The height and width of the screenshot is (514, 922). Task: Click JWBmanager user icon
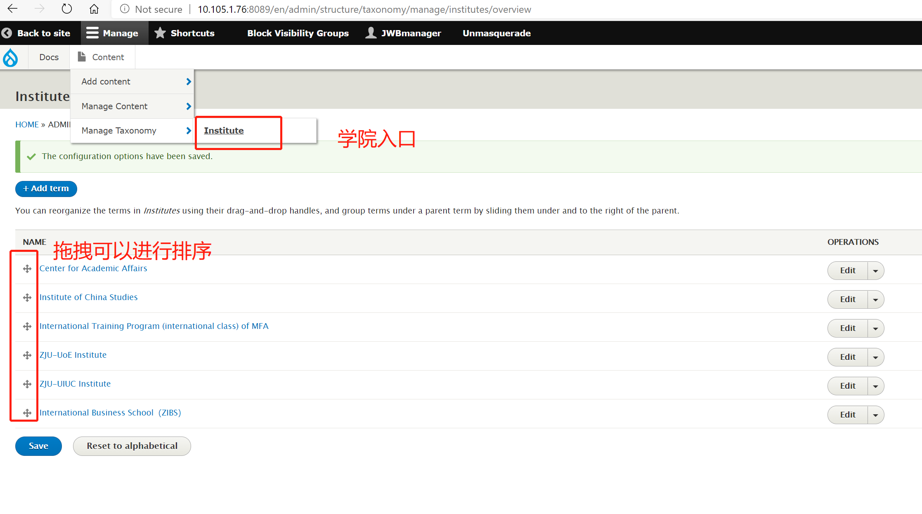point(371,33)
